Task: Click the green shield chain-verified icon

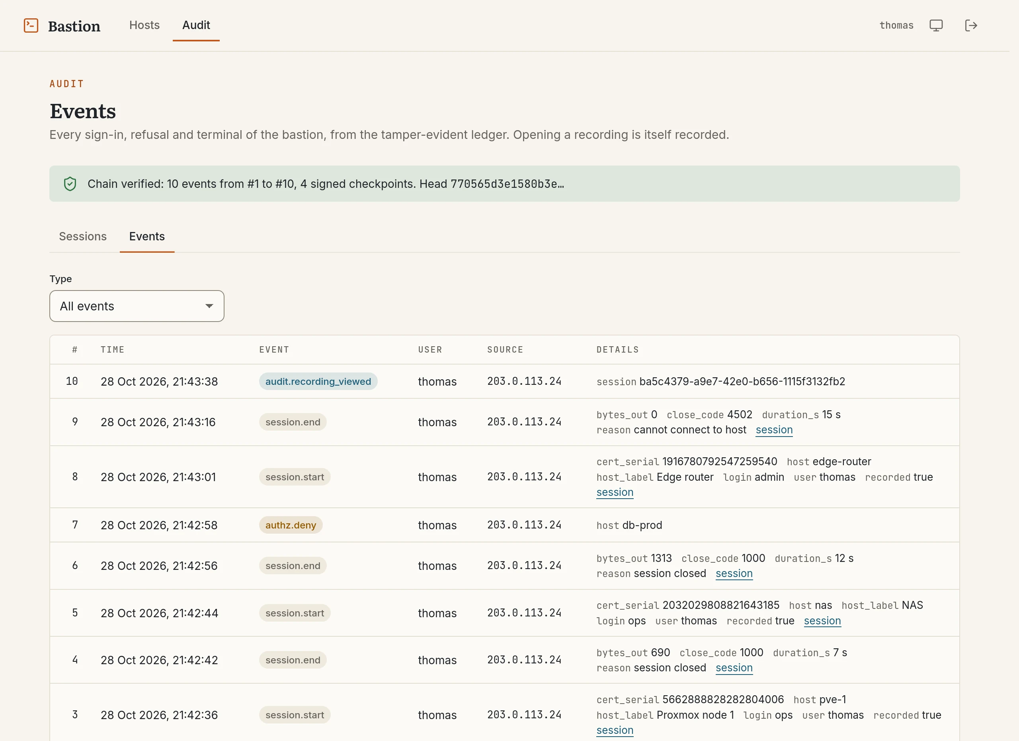Action: click(x=70, y=184)
